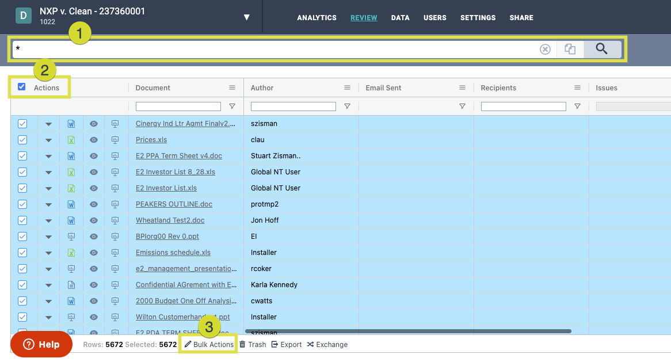Viewport: 671px width, 362px height.
Task: Click Word icon for 2000 Budget One Off row
Action: [x=71, y=301]
